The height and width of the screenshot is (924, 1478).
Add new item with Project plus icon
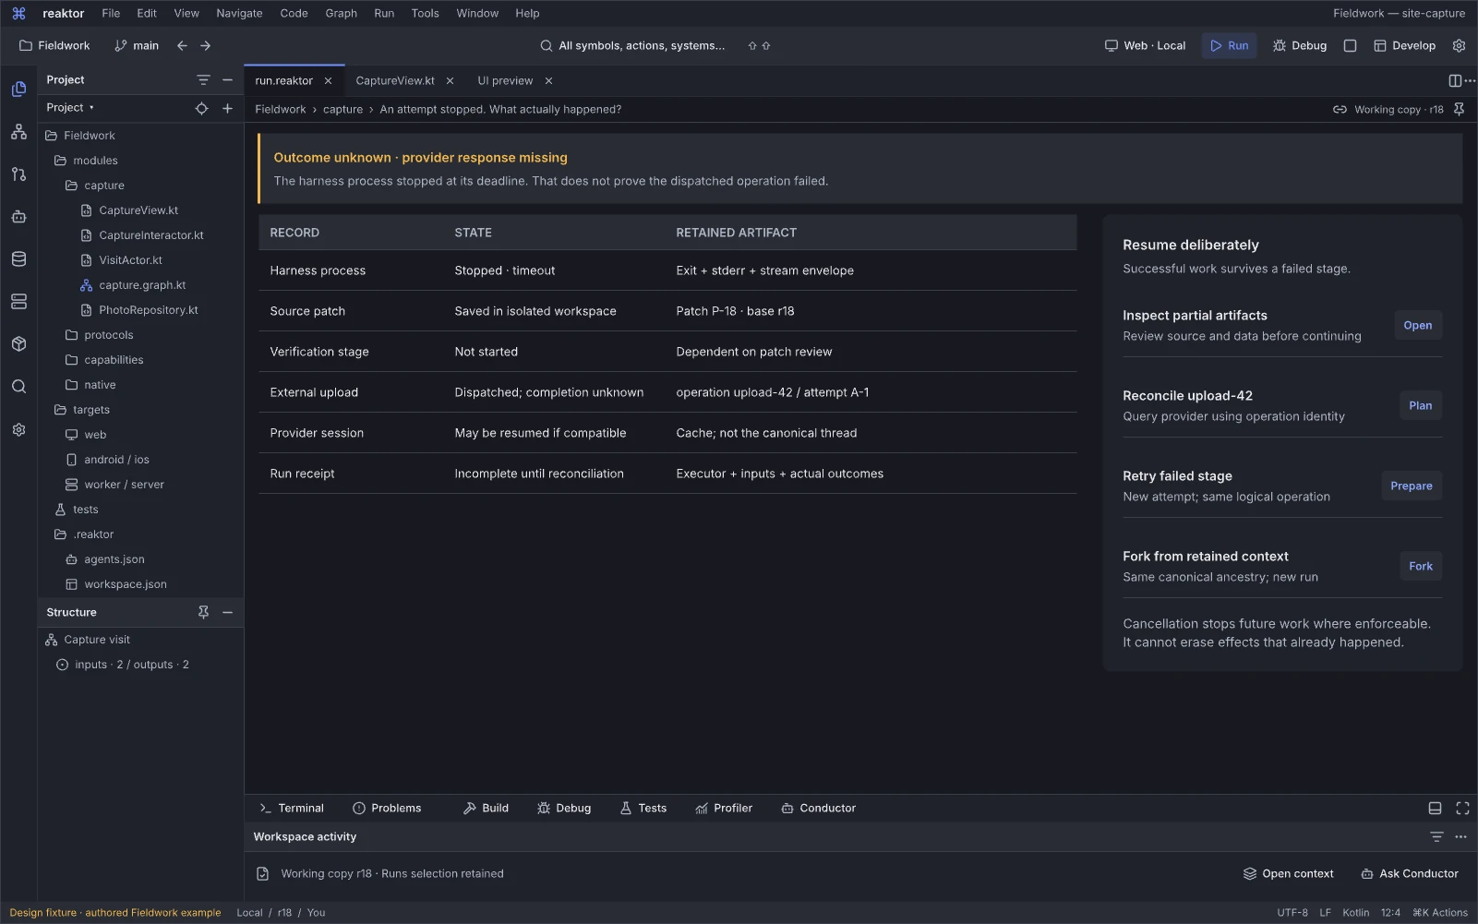227,108
